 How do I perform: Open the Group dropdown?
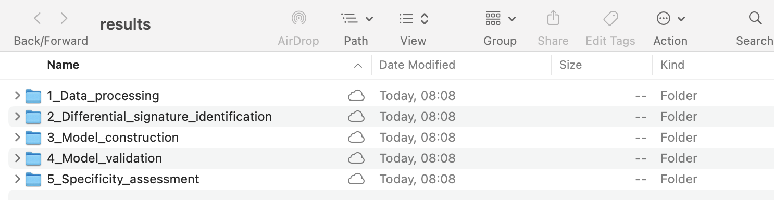pos(500,19)
